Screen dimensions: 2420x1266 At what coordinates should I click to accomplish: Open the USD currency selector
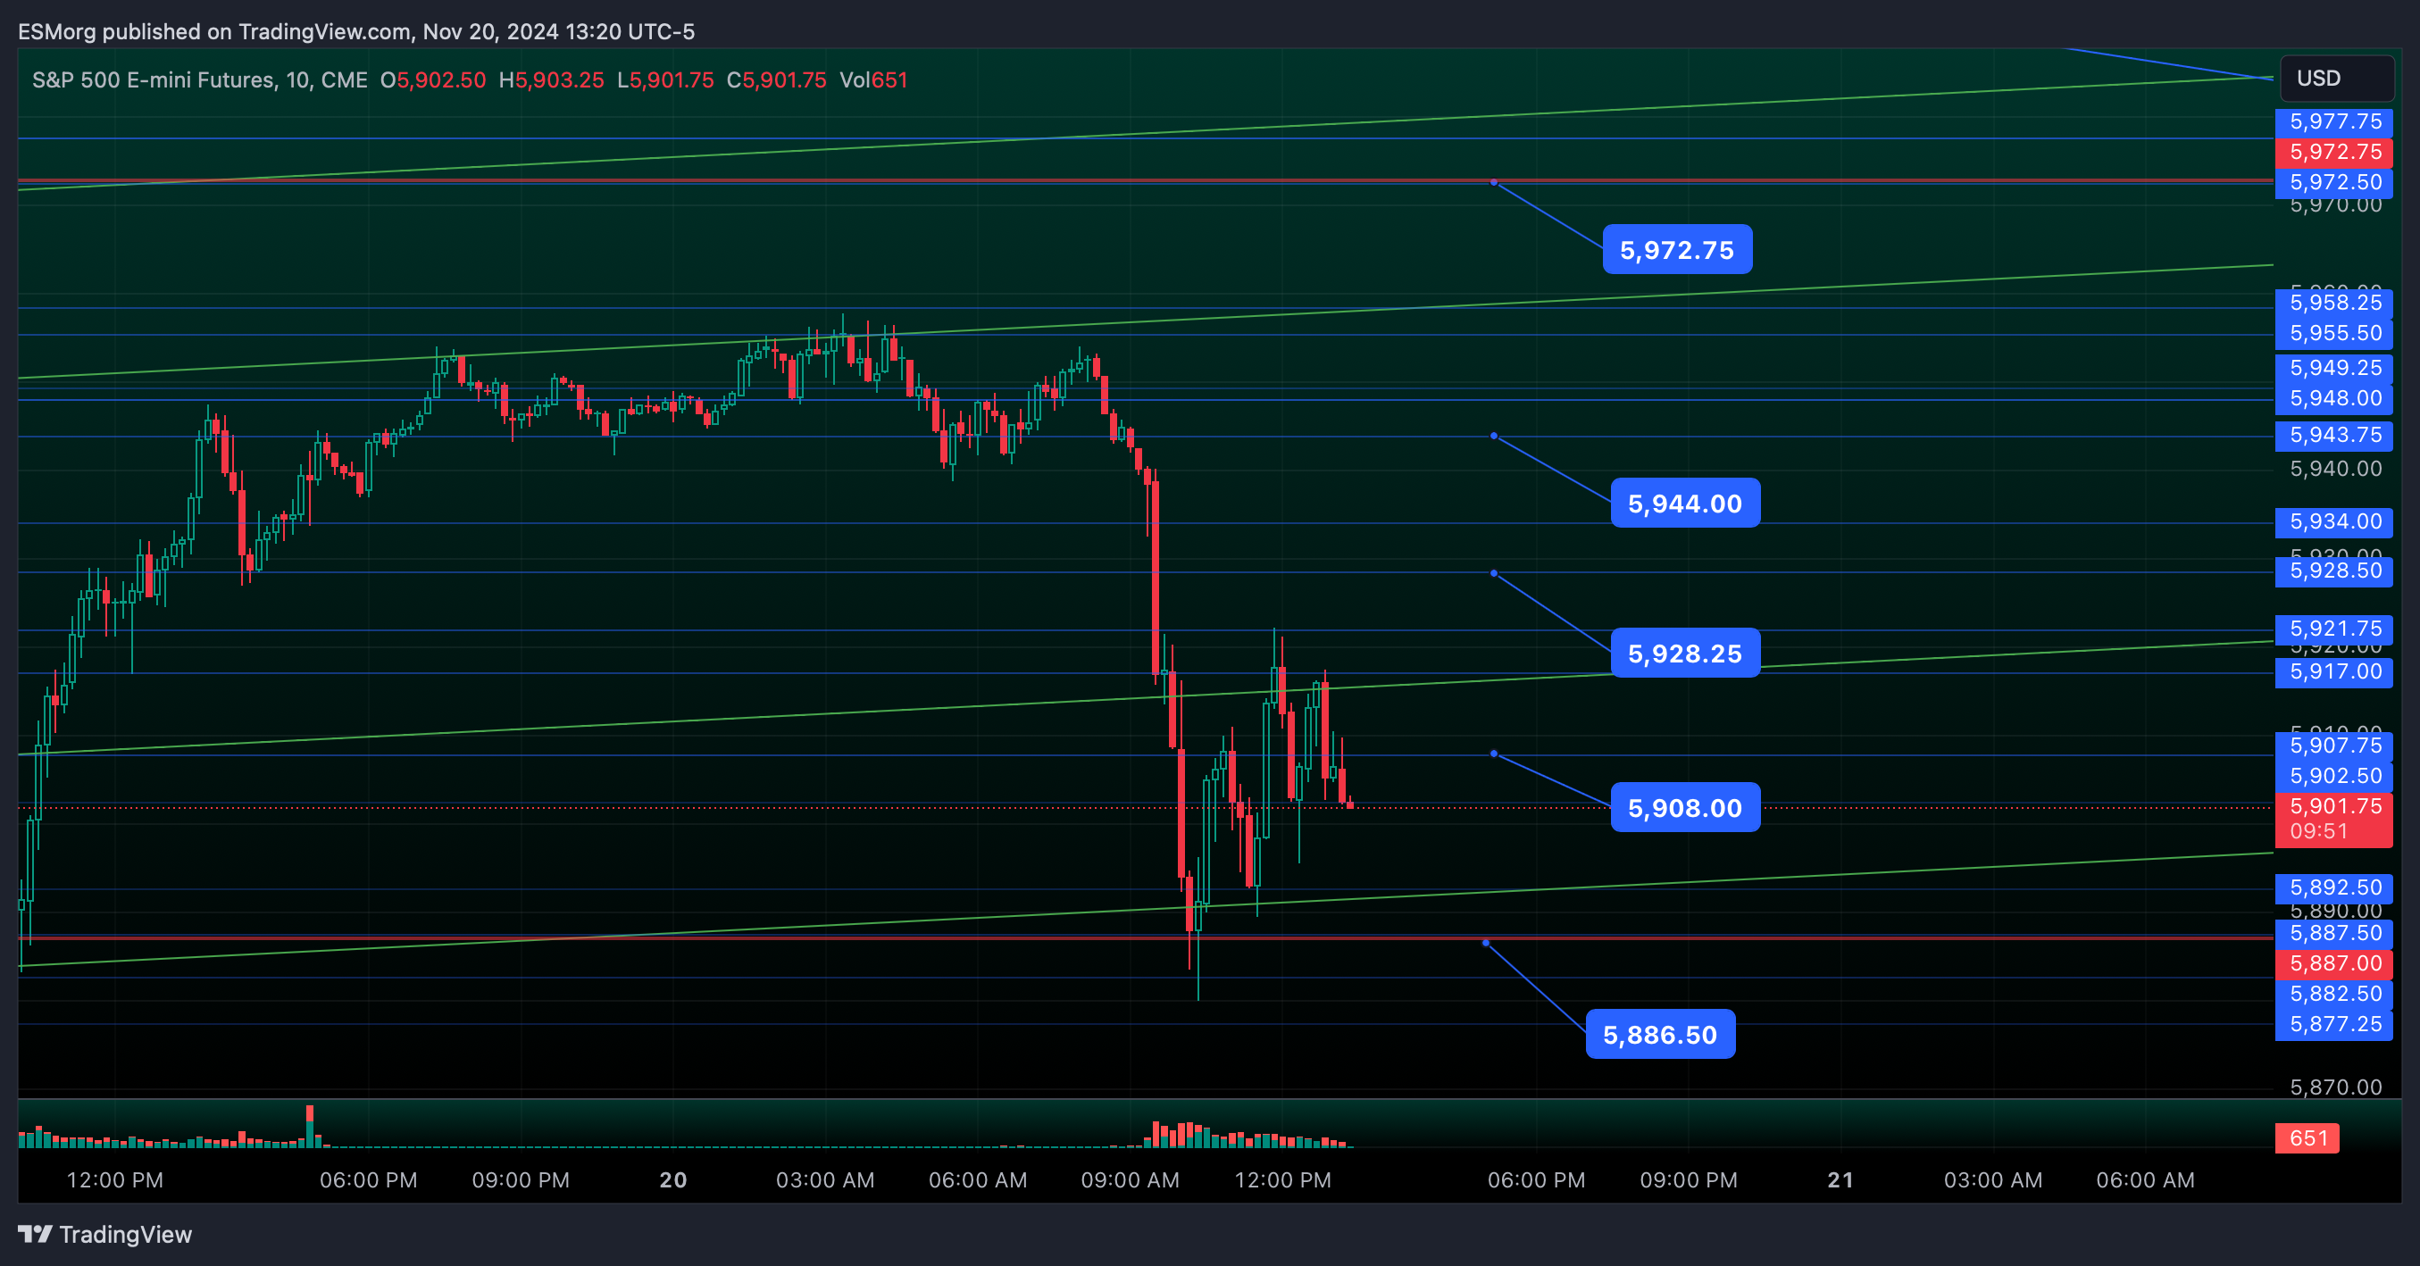tap(2335, 78)
